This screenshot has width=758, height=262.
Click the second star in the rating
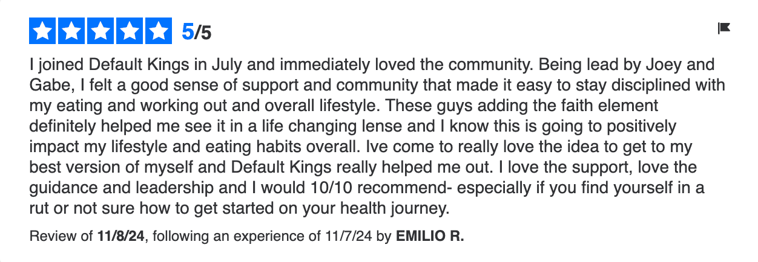tap(71, 31)
